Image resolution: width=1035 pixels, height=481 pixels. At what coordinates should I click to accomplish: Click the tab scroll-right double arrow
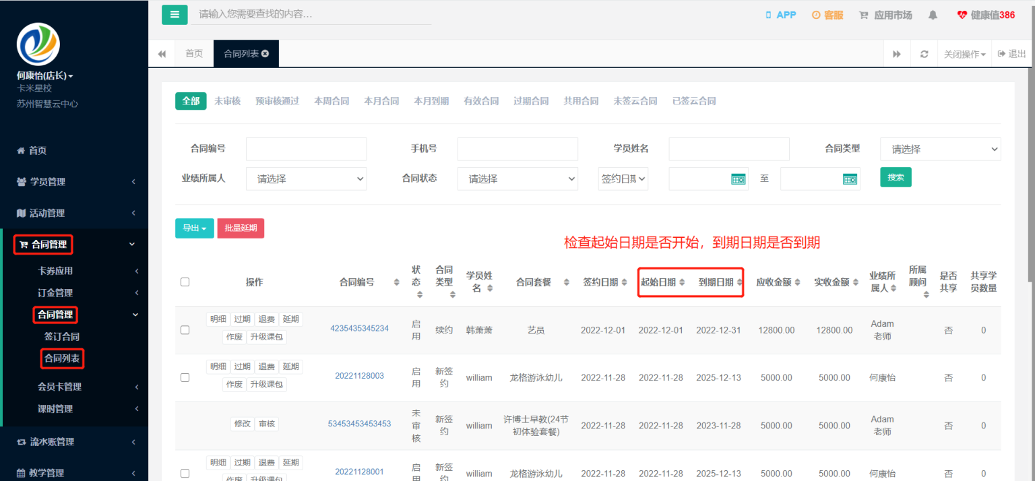(x=897, y=54)
